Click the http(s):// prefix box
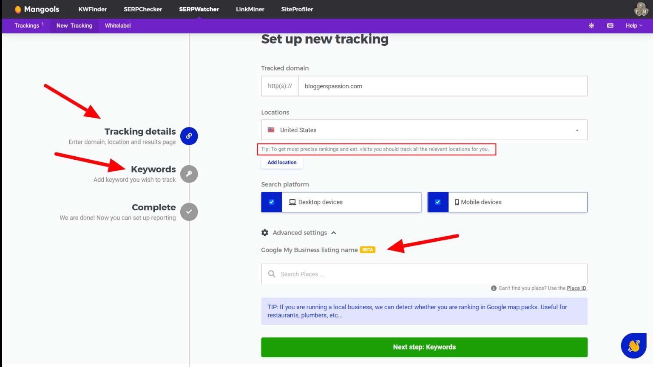653x367 pixels. click(x=280, y=86)
